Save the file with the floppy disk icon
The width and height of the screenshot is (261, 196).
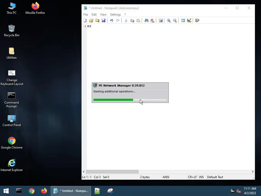click(x=103, y=20)
